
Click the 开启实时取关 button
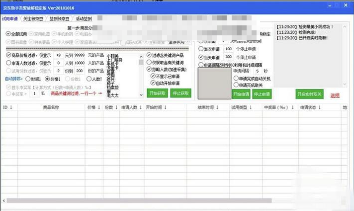[310, 94]
